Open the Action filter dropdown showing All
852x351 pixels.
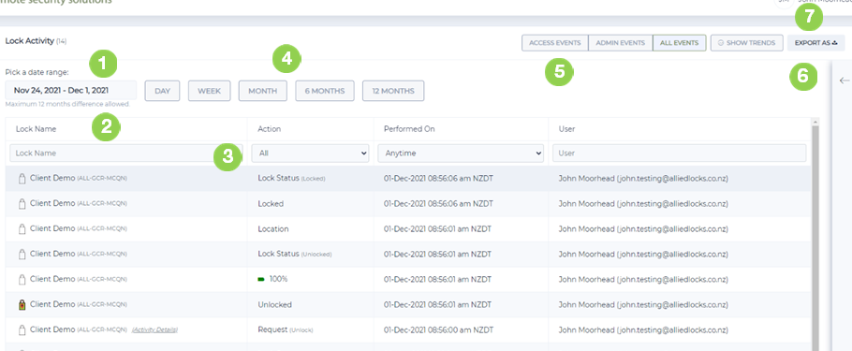[x=310, y=154]
